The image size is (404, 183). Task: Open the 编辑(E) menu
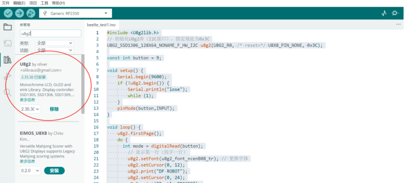click(19, 3)
